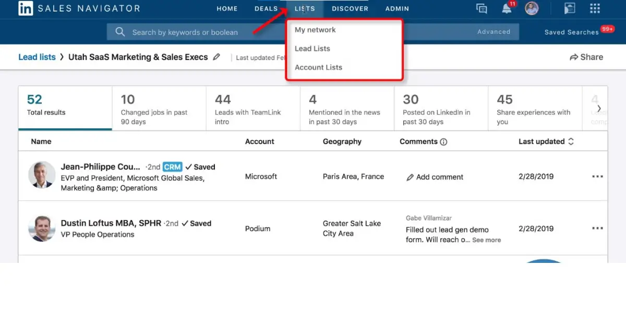Edit list name with pencil icon
Viewport: 626px width, 313px height.
pos(216,57)
